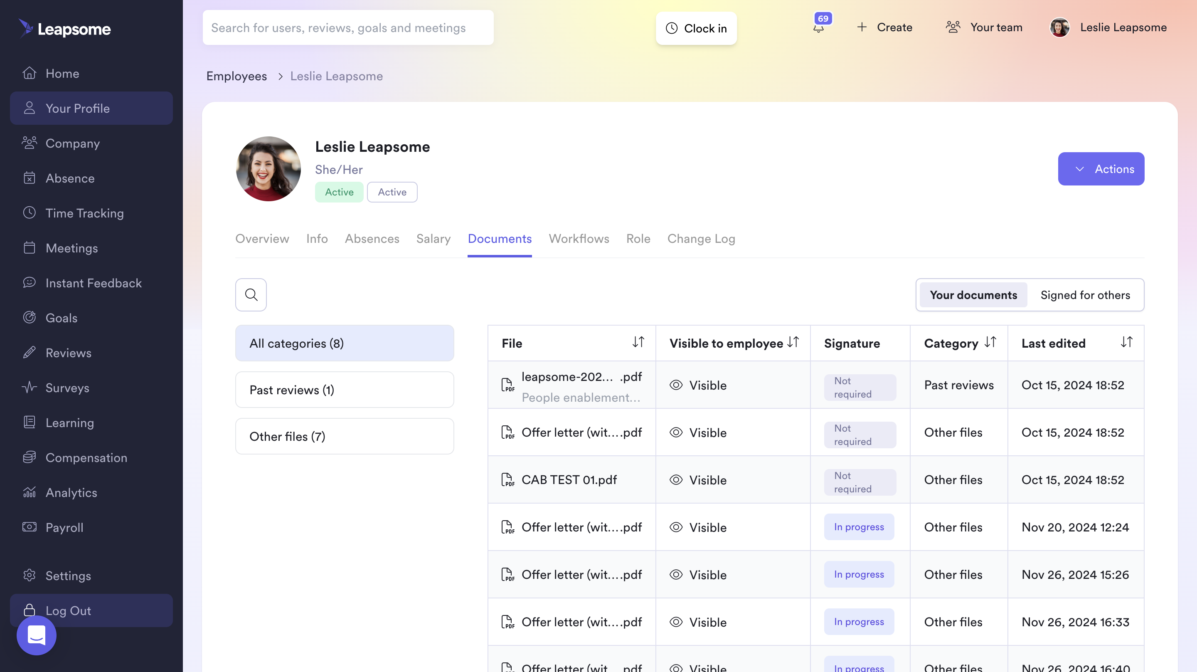
Task: Click Leslie Leapsome avatar in top bar
Action: 1060,27
